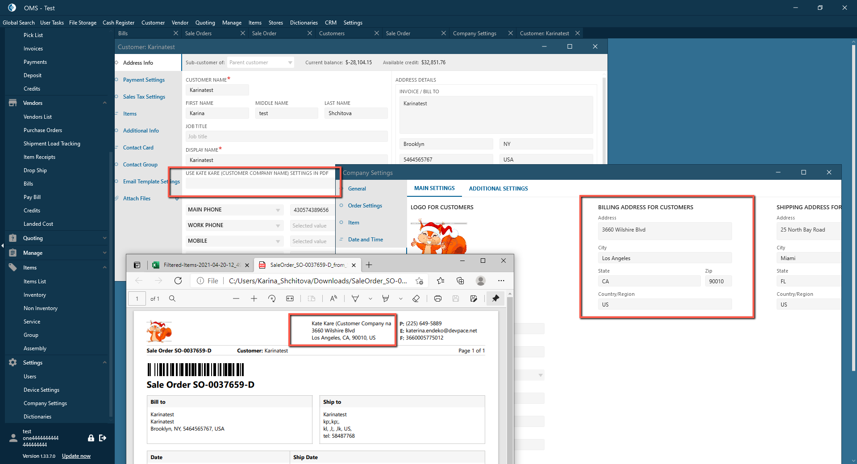
Task: Expand the Quoting sidebar section
Action: point(104,238)
